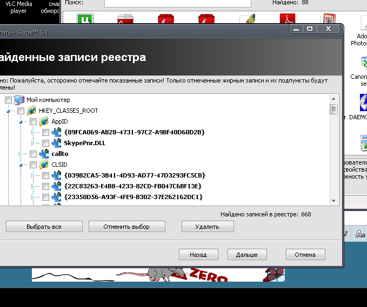The image size is (367, 307).
Task: Select the callto label text
Action: click(x=60, y=154)
